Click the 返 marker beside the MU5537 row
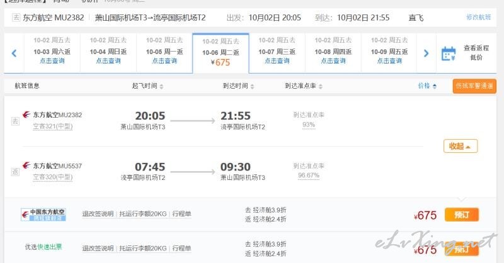Screen dimensions: 504x263 [15, 172]
